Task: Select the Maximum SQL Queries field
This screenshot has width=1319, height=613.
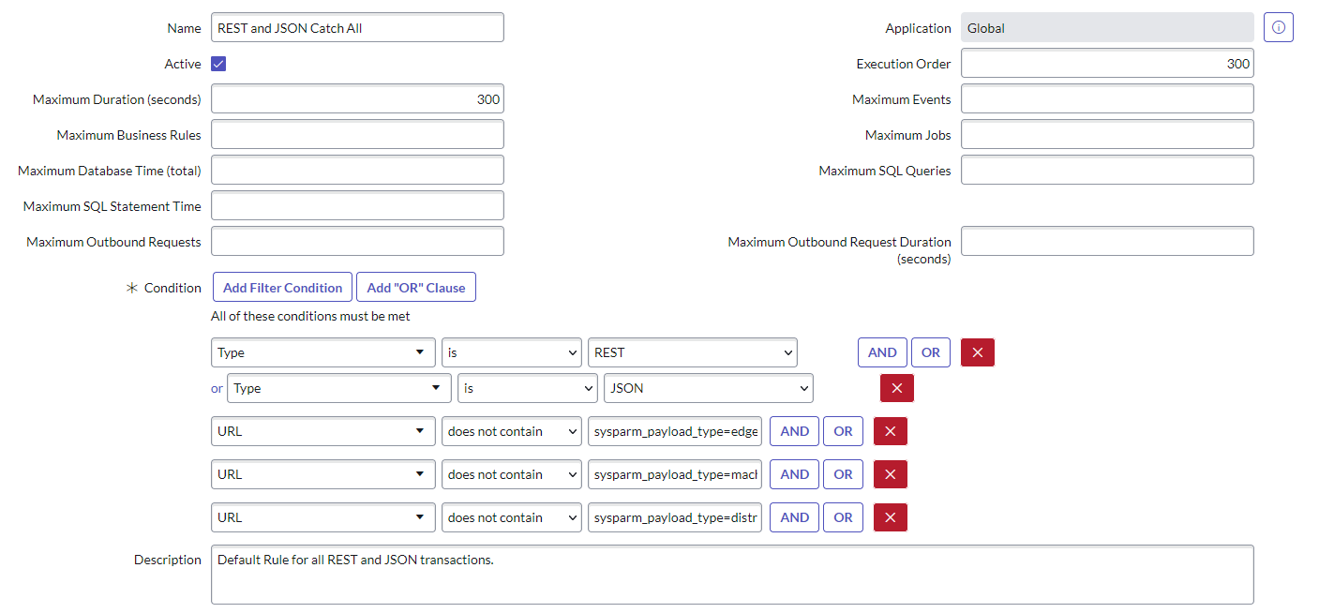Action: 1106,171
